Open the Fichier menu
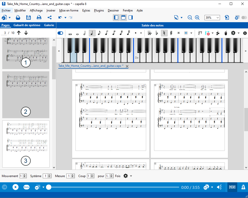248x198 pixels. (x=6, y=10)
